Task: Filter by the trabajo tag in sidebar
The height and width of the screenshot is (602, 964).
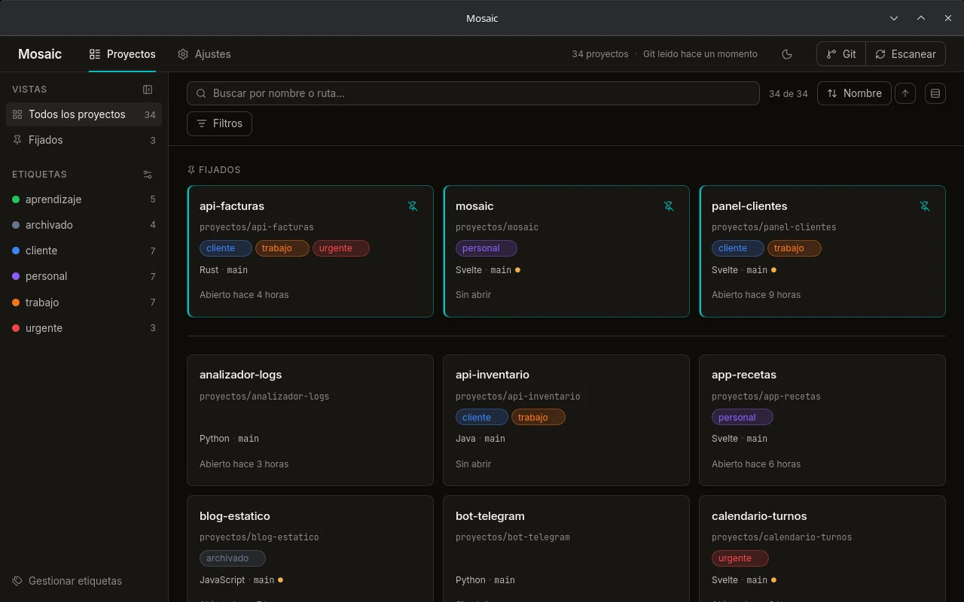Action: [x=84, y=303]
